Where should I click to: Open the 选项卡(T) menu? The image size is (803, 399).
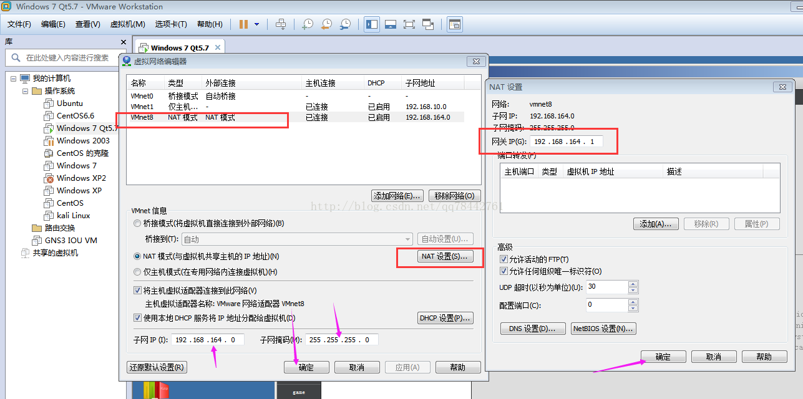(x=171, y=24)
